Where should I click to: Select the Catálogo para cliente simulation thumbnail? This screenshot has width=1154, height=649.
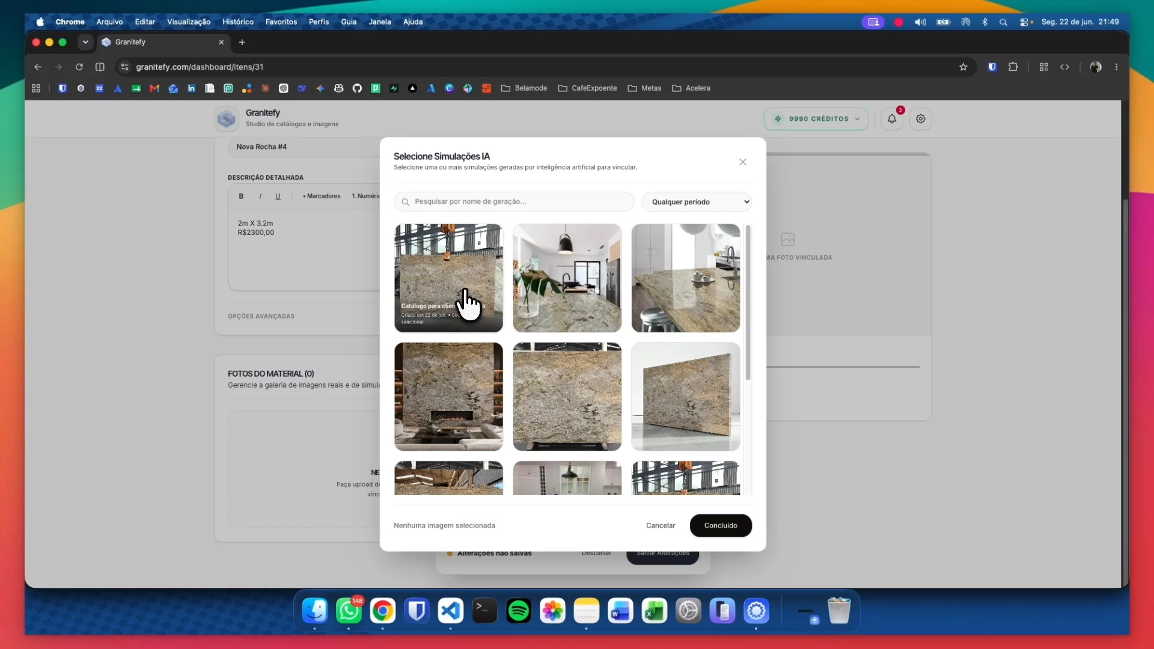(x=448, y=278)
